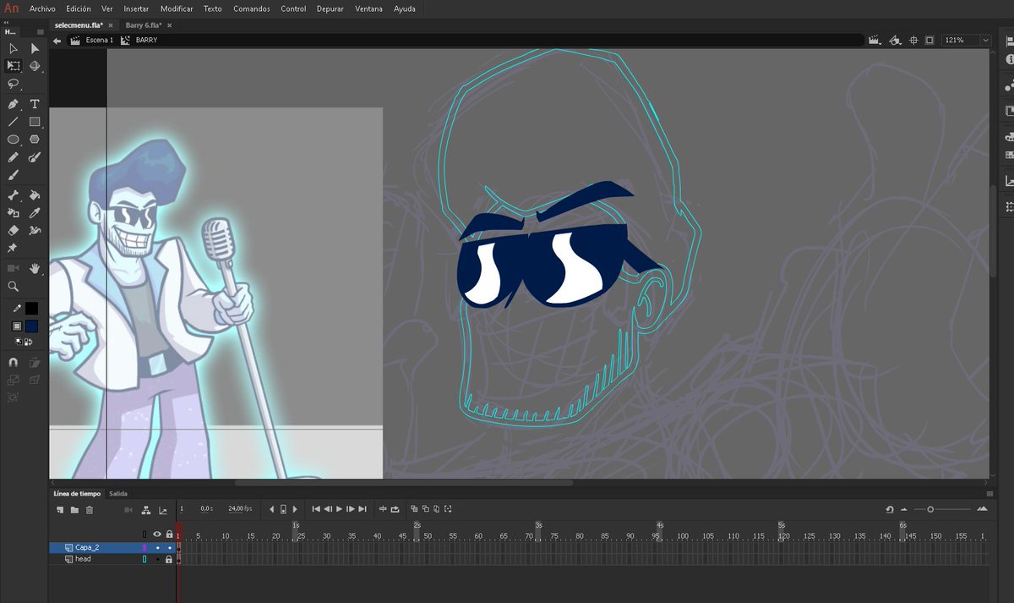
Task: Toggle outline color box of Capa_2
Action: click(144, 547)
